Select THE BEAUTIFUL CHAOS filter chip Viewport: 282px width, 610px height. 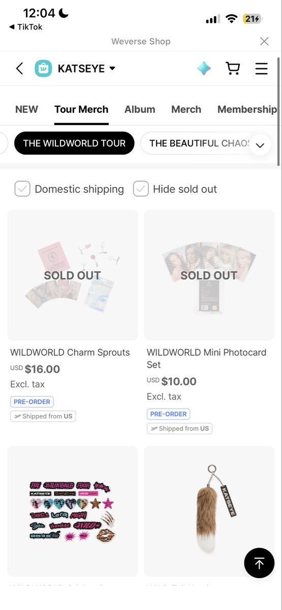201,143
